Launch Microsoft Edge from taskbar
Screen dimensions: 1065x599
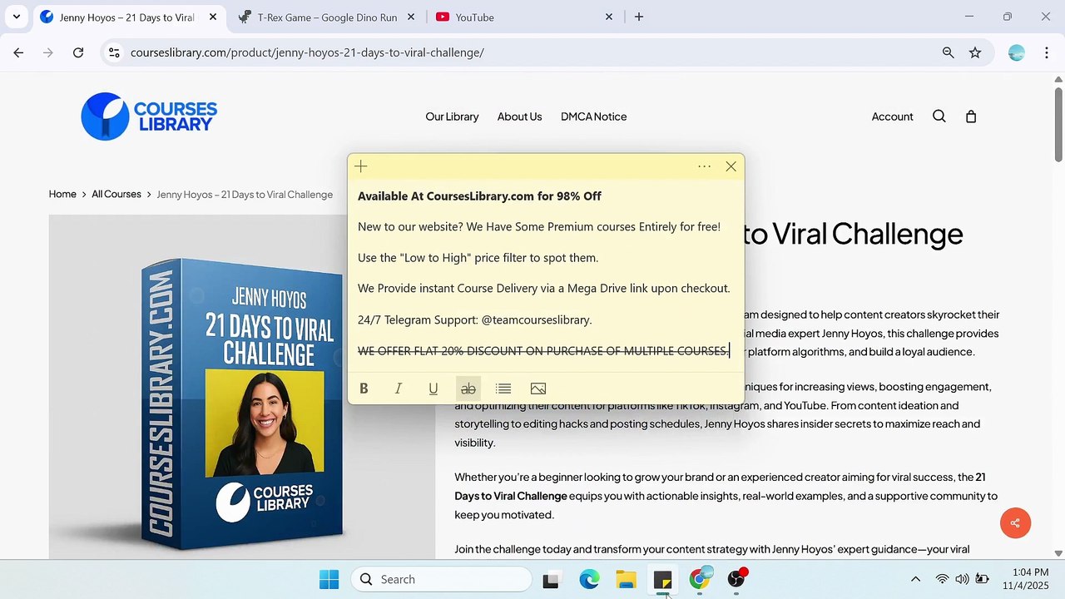[589, 580]
